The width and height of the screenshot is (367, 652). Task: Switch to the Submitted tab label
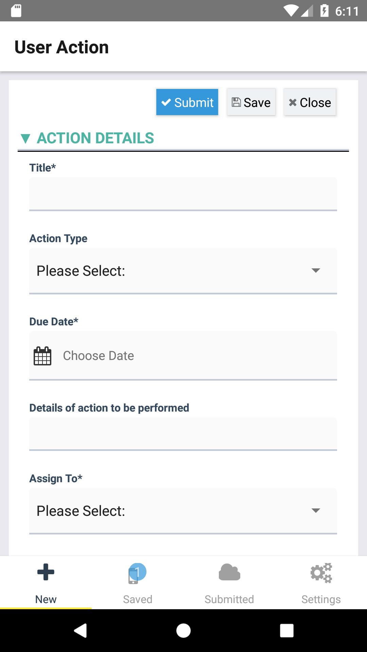tap(229, 599)
